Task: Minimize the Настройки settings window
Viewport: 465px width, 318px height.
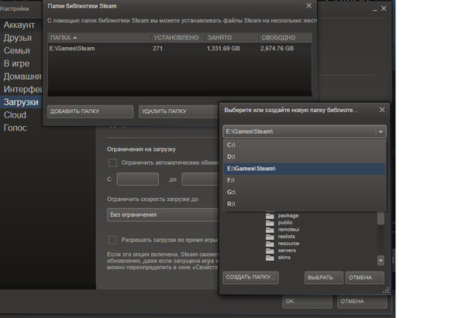Action: pyautogui.click(x=375, y=9)
